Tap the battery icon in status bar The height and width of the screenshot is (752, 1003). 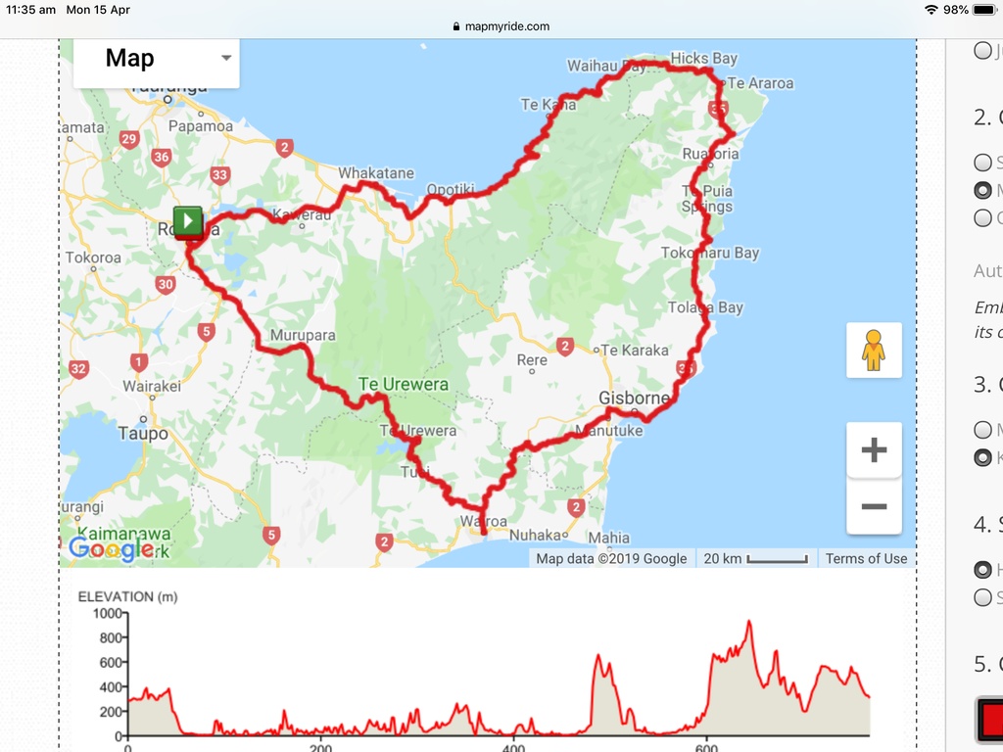coord(982,10)
